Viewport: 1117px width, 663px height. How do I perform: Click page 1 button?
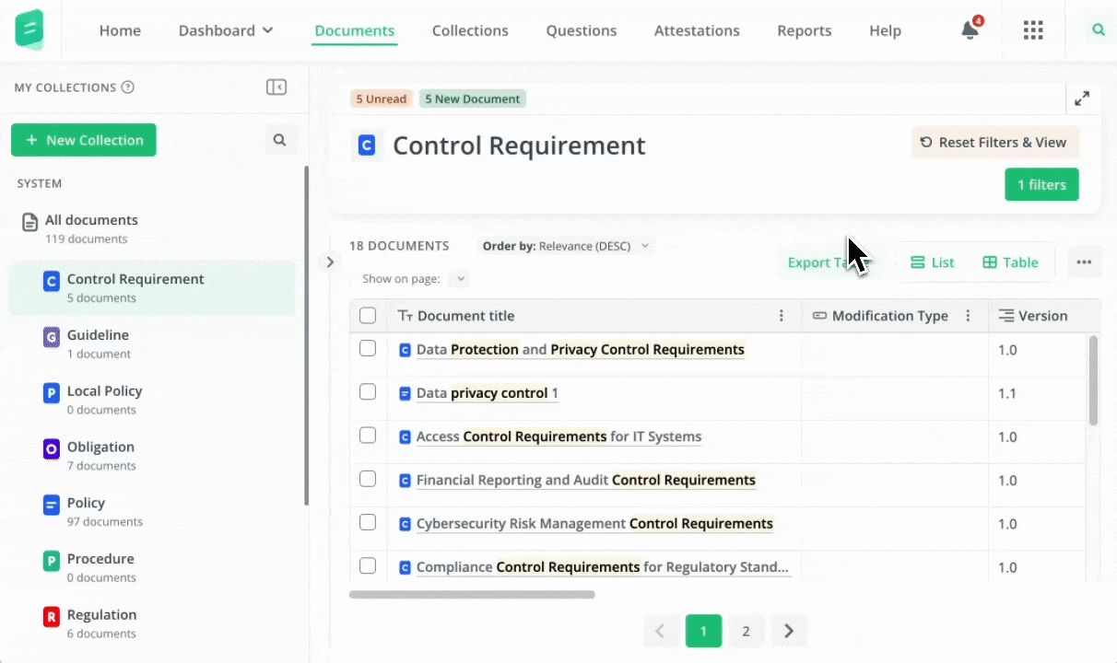click(x=703, y=631)
